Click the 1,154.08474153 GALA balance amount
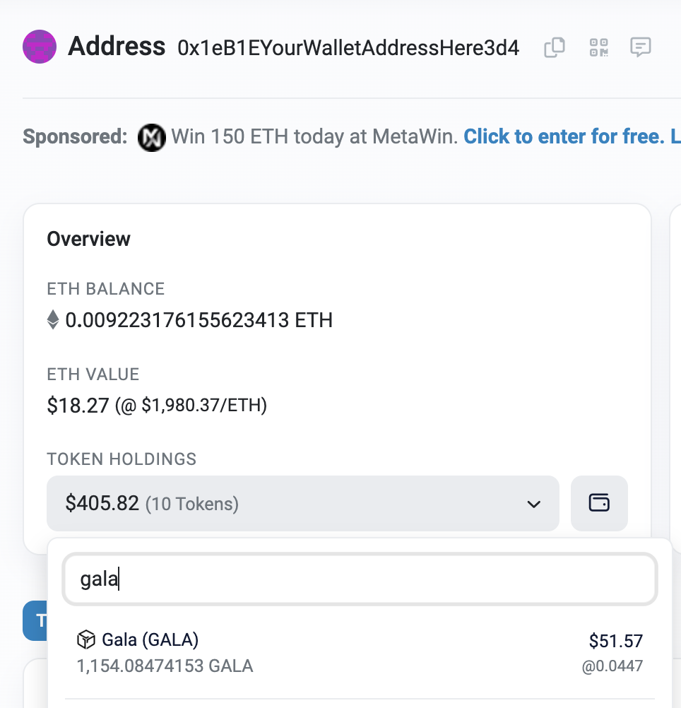The image size is (681, 708). [x=165, y=666]
